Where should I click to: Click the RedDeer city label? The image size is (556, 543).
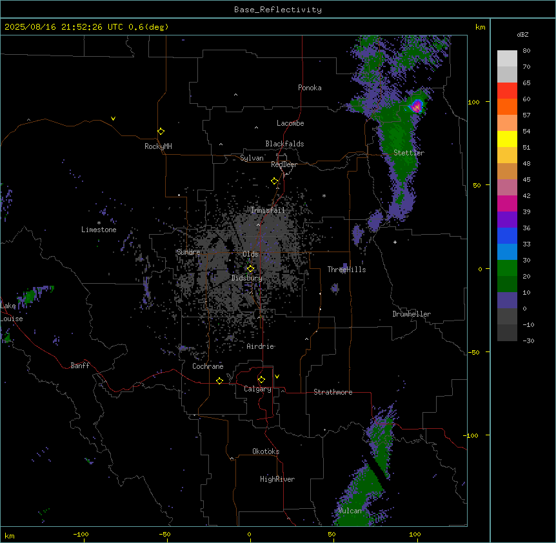tap(284, 164)
